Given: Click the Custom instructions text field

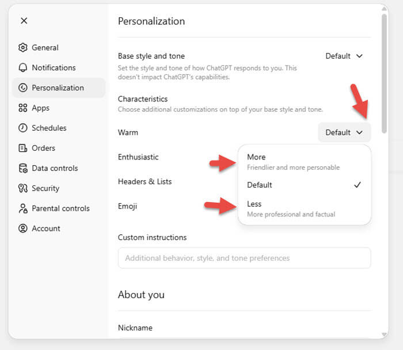Looking at the screenshot, I should tap(244, 258).
